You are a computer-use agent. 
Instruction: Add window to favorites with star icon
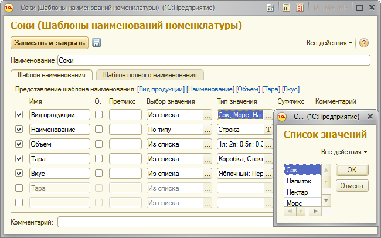tap(270, 8)
